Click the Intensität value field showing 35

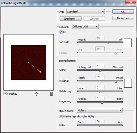click(100, 38)
